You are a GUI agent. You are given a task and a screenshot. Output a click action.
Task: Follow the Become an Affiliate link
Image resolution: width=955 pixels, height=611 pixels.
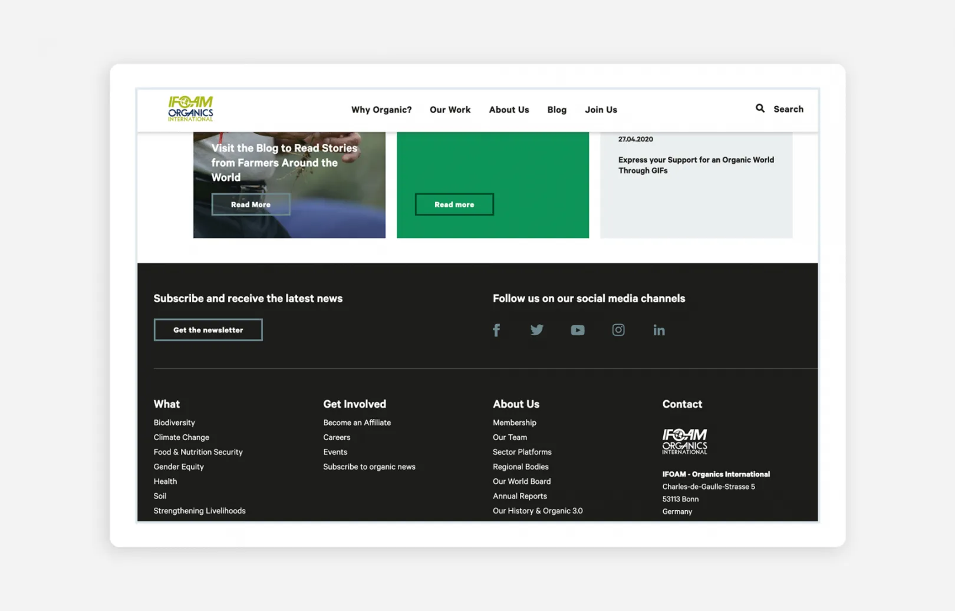tap(357, 422)
